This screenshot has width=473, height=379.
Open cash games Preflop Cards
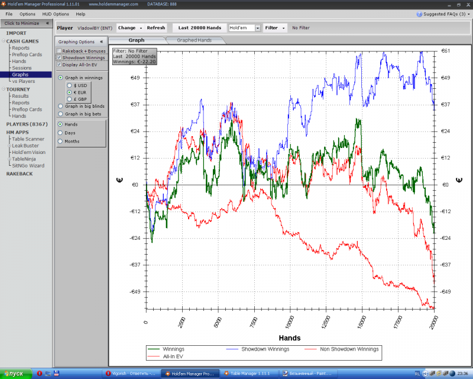tap(27, 54)
